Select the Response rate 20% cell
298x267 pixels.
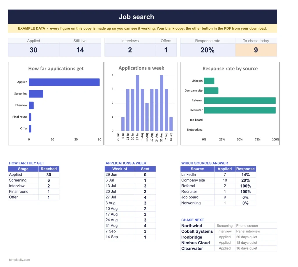point(207,50)
